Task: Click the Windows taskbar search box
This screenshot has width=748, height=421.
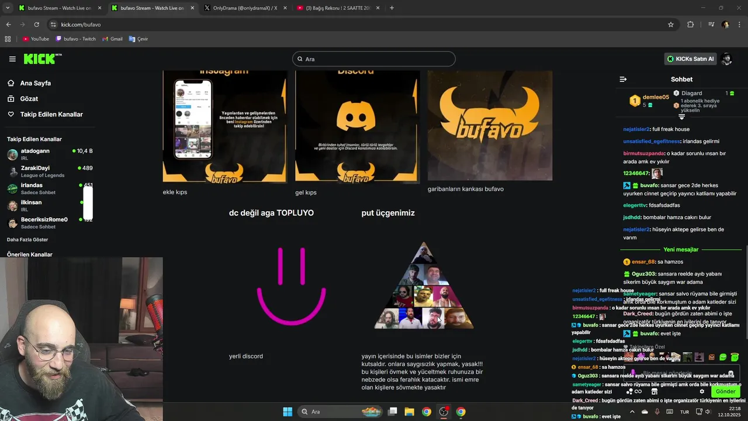Action: pyautogui.click(x=340, y=412)
